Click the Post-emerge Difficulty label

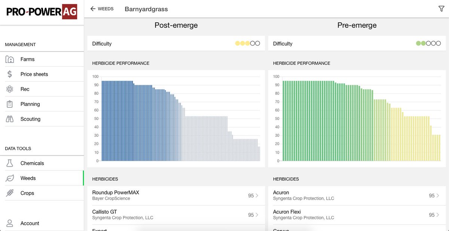tap(102, 44)
